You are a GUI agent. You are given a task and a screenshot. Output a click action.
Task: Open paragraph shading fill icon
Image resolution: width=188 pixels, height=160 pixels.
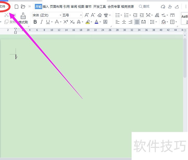click(163, 22)
